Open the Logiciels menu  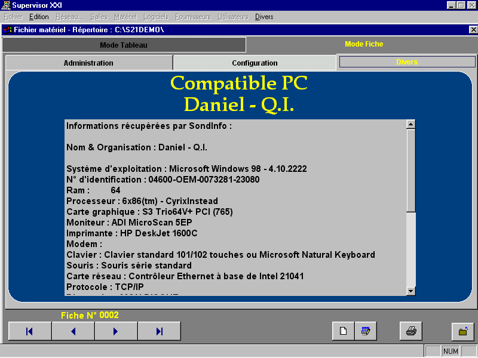[156, 17]
